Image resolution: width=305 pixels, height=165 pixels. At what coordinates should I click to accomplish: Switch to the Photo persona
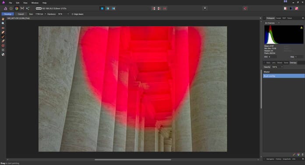pyautogui.click(x=5, y=9)
